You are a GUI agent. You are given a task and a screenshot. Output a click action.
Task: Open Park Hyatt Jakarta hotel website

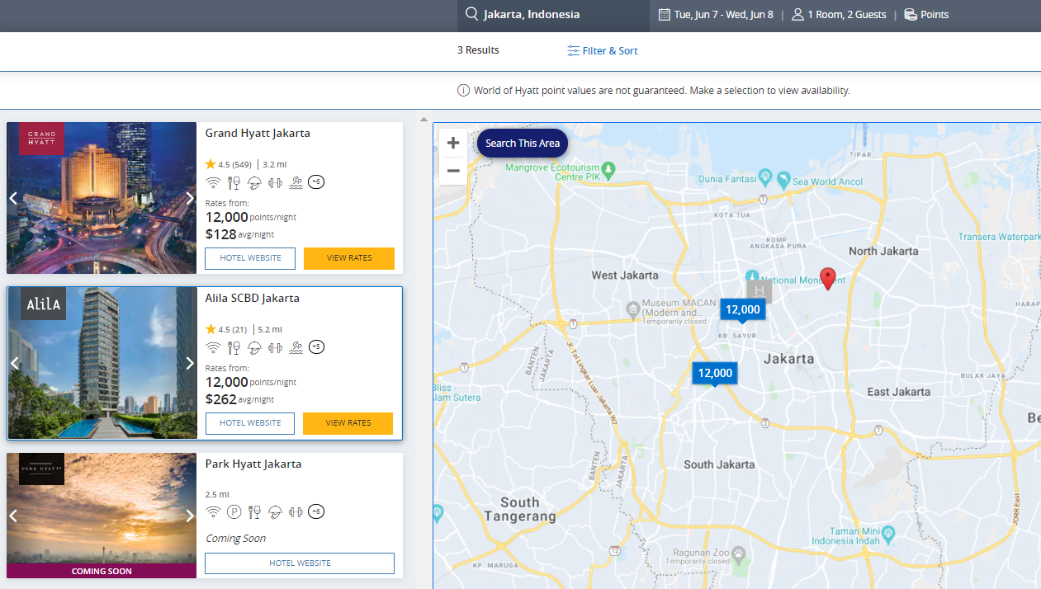coord(300,563)
